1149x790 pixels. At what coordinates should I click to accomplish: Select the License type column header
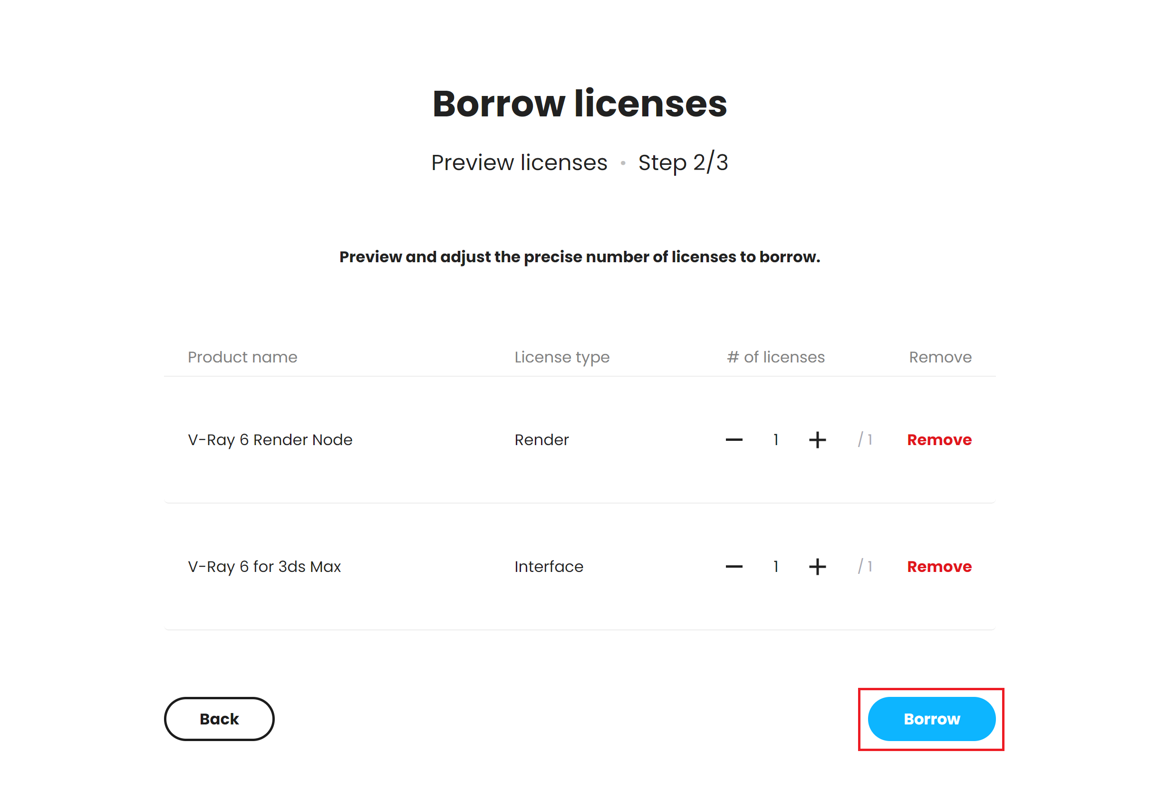tap(562, 357)
